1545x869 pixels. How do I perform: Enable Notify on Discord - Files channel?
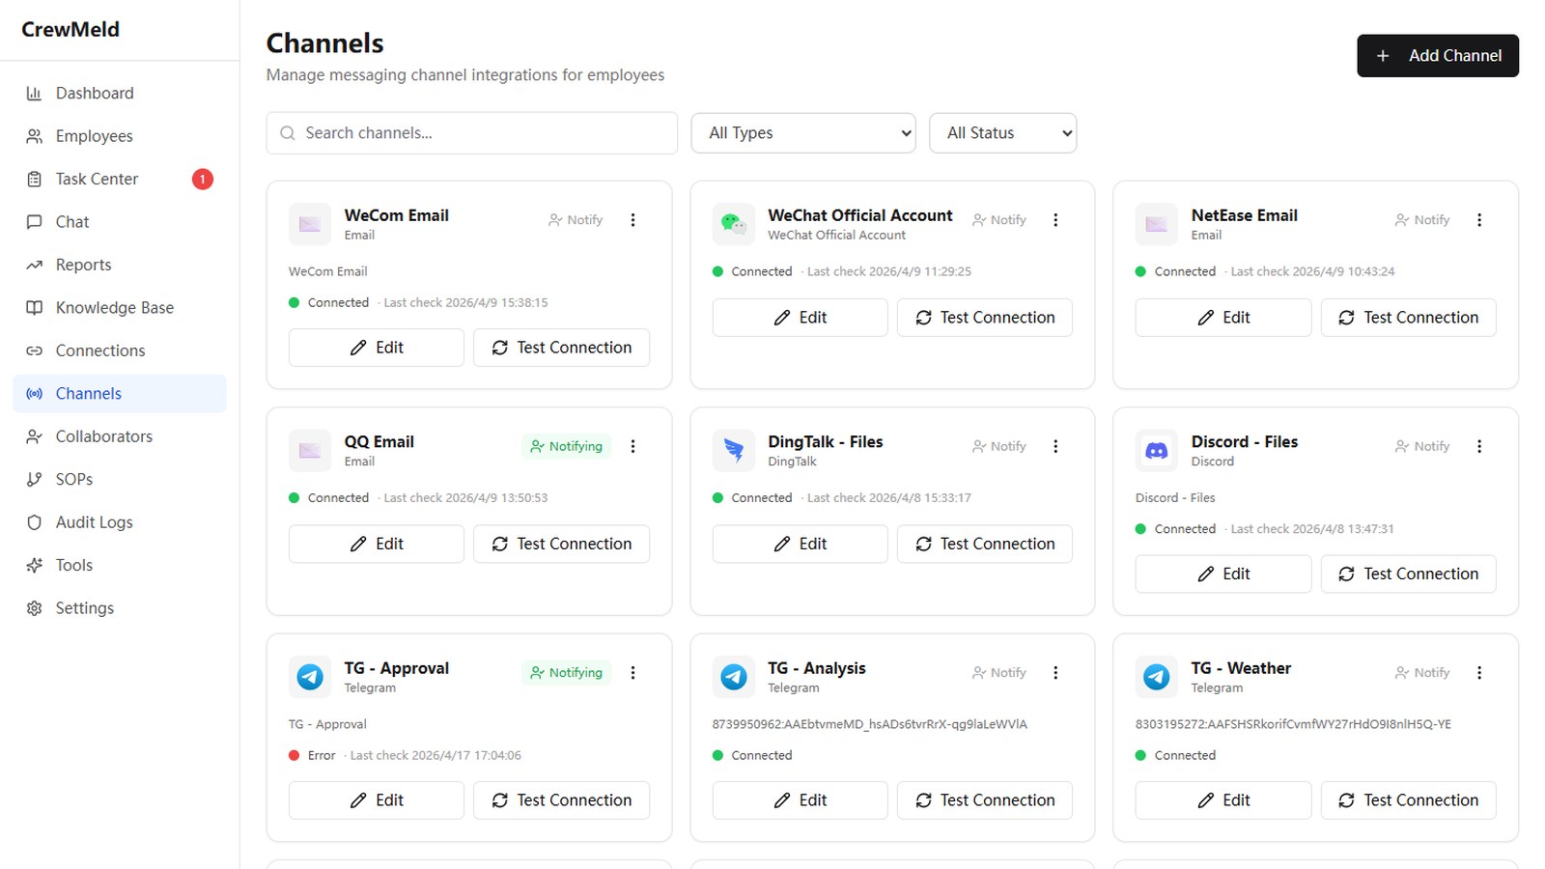click(x=1422, y=446)
